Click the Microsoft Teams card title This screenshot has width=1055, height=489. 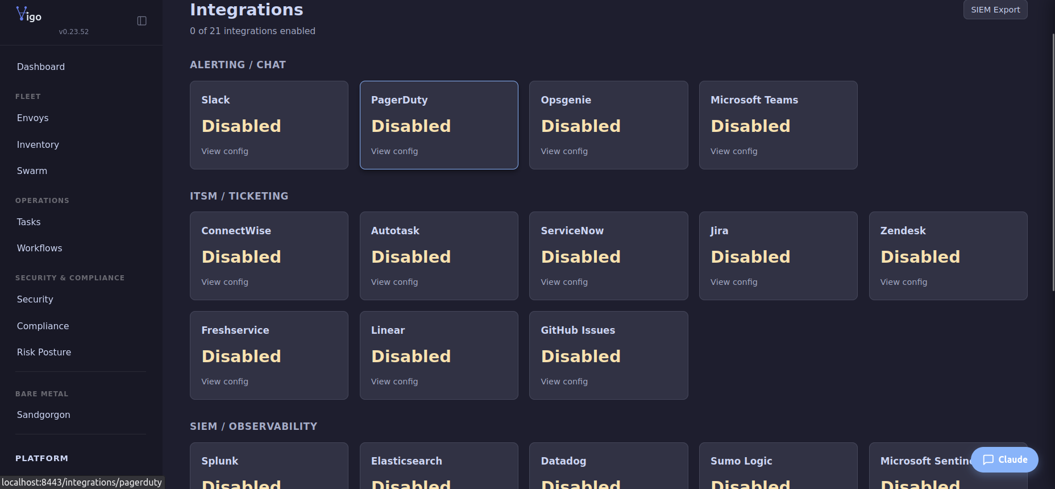click(754, 100)
